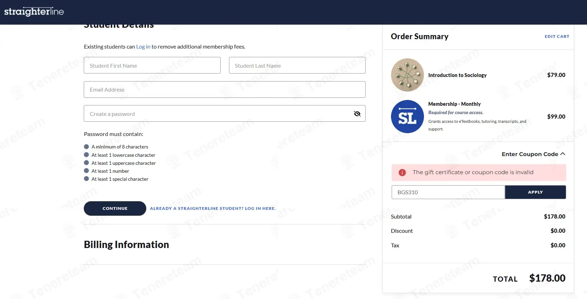Click the 'At least 1 special character' requirement
587x299 pixels.
click(120, 179)
